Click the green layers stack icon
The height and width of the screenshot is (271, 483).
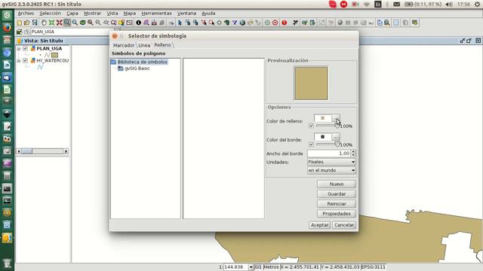(x=82, y=23)
